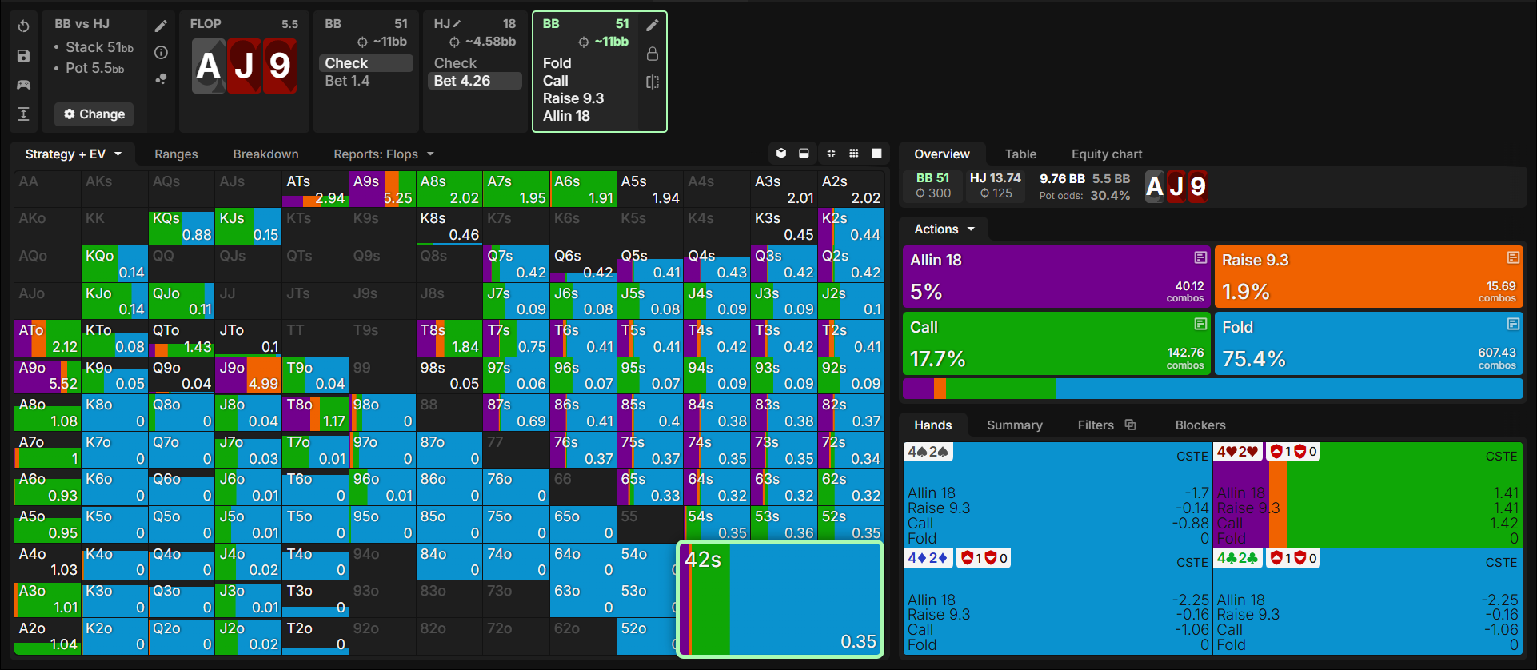
Task: Select the solid square full-view icon
Action: (876, 153)
